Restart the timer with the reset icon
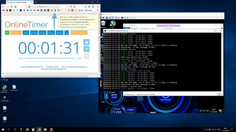The image size is (236, 132). pyautogui.click(x=86, y=49)
